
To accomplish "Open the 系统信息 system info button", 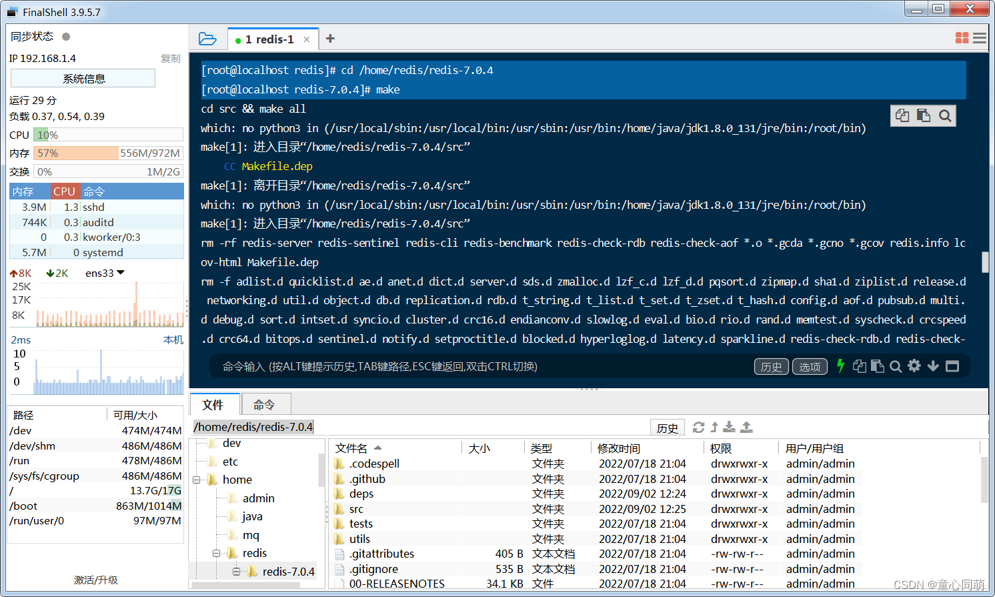I will (83, 78).
